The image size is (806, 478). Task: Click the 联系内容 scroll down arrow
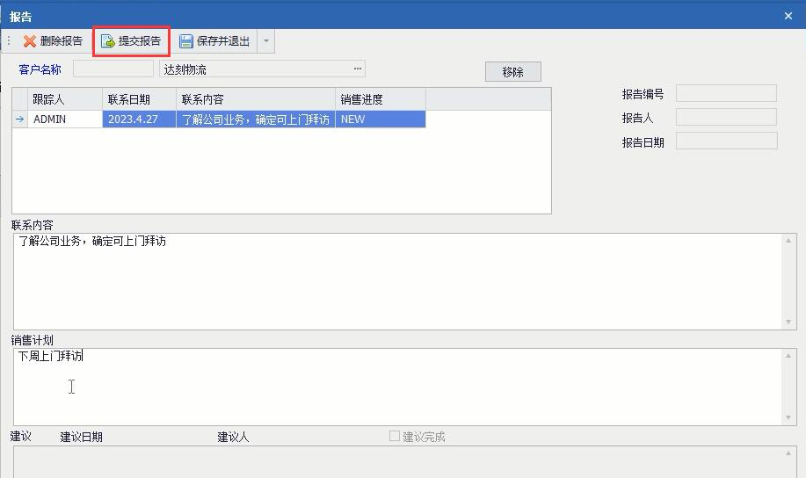(x=788, y=322)
